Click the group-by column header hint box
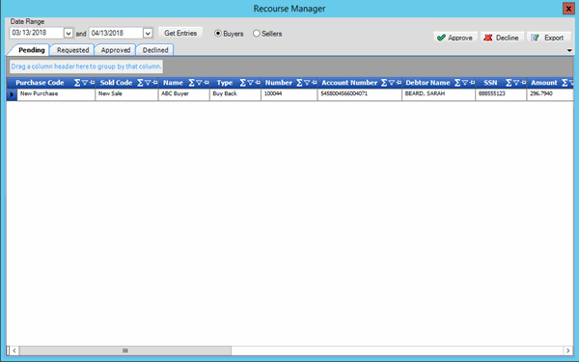 point(86,66)
